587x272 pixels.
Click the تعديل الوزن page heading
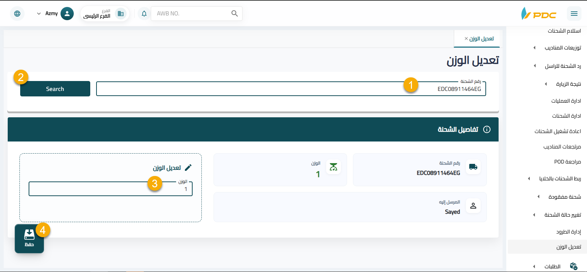[x=473, y=60]
